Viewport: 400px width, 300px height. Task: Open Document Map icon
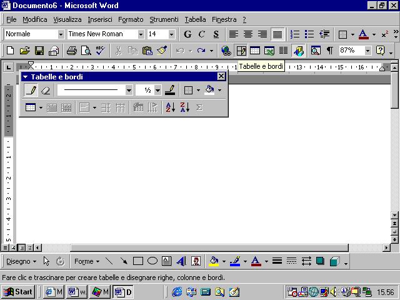(316, 51)
